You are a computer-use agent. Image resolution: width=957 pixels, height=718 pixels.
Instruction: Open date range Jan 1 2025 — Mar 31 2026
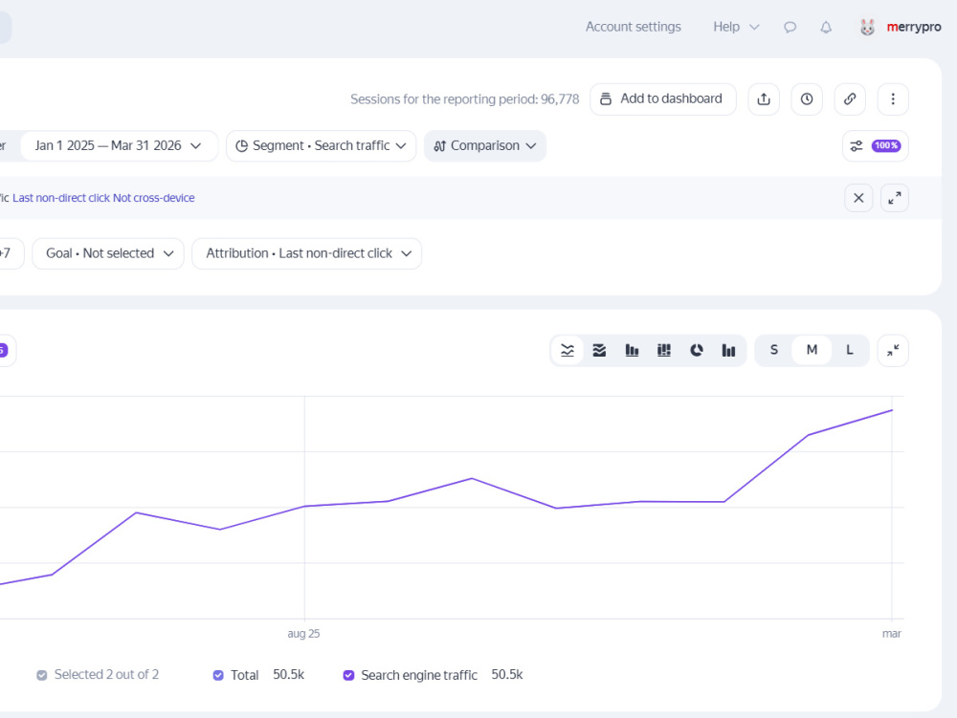(119, 145)
